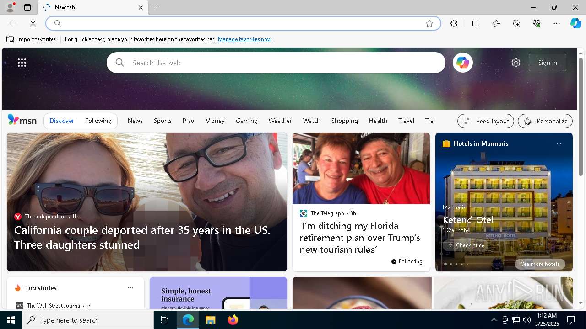Open the taskbar clock and date
The height and width of the screenshot is (329, 586).
coord(547,320)
